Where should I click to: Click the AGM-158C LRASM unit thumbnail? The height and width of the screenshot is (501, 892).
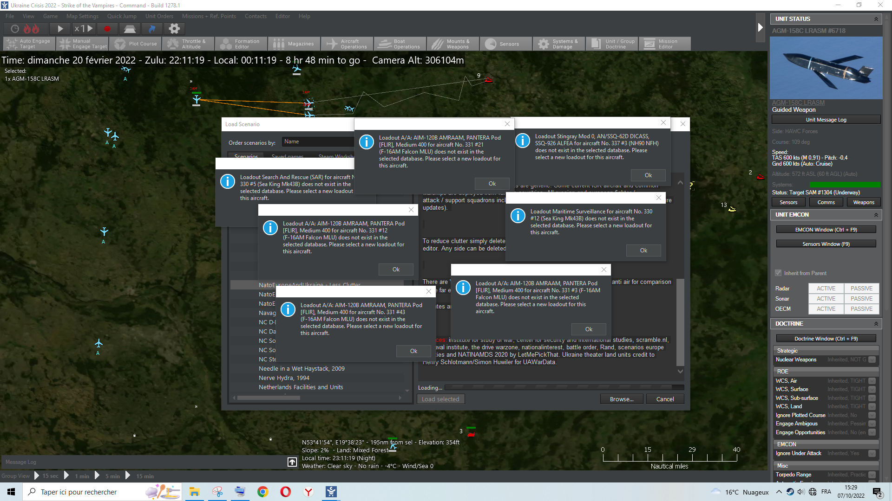click(x=826, y=68)
